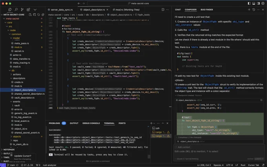Switch to the CHAT tab
The height and width of the screenshot is (167, 267).
pyautogui.click(x=178, y=10)
